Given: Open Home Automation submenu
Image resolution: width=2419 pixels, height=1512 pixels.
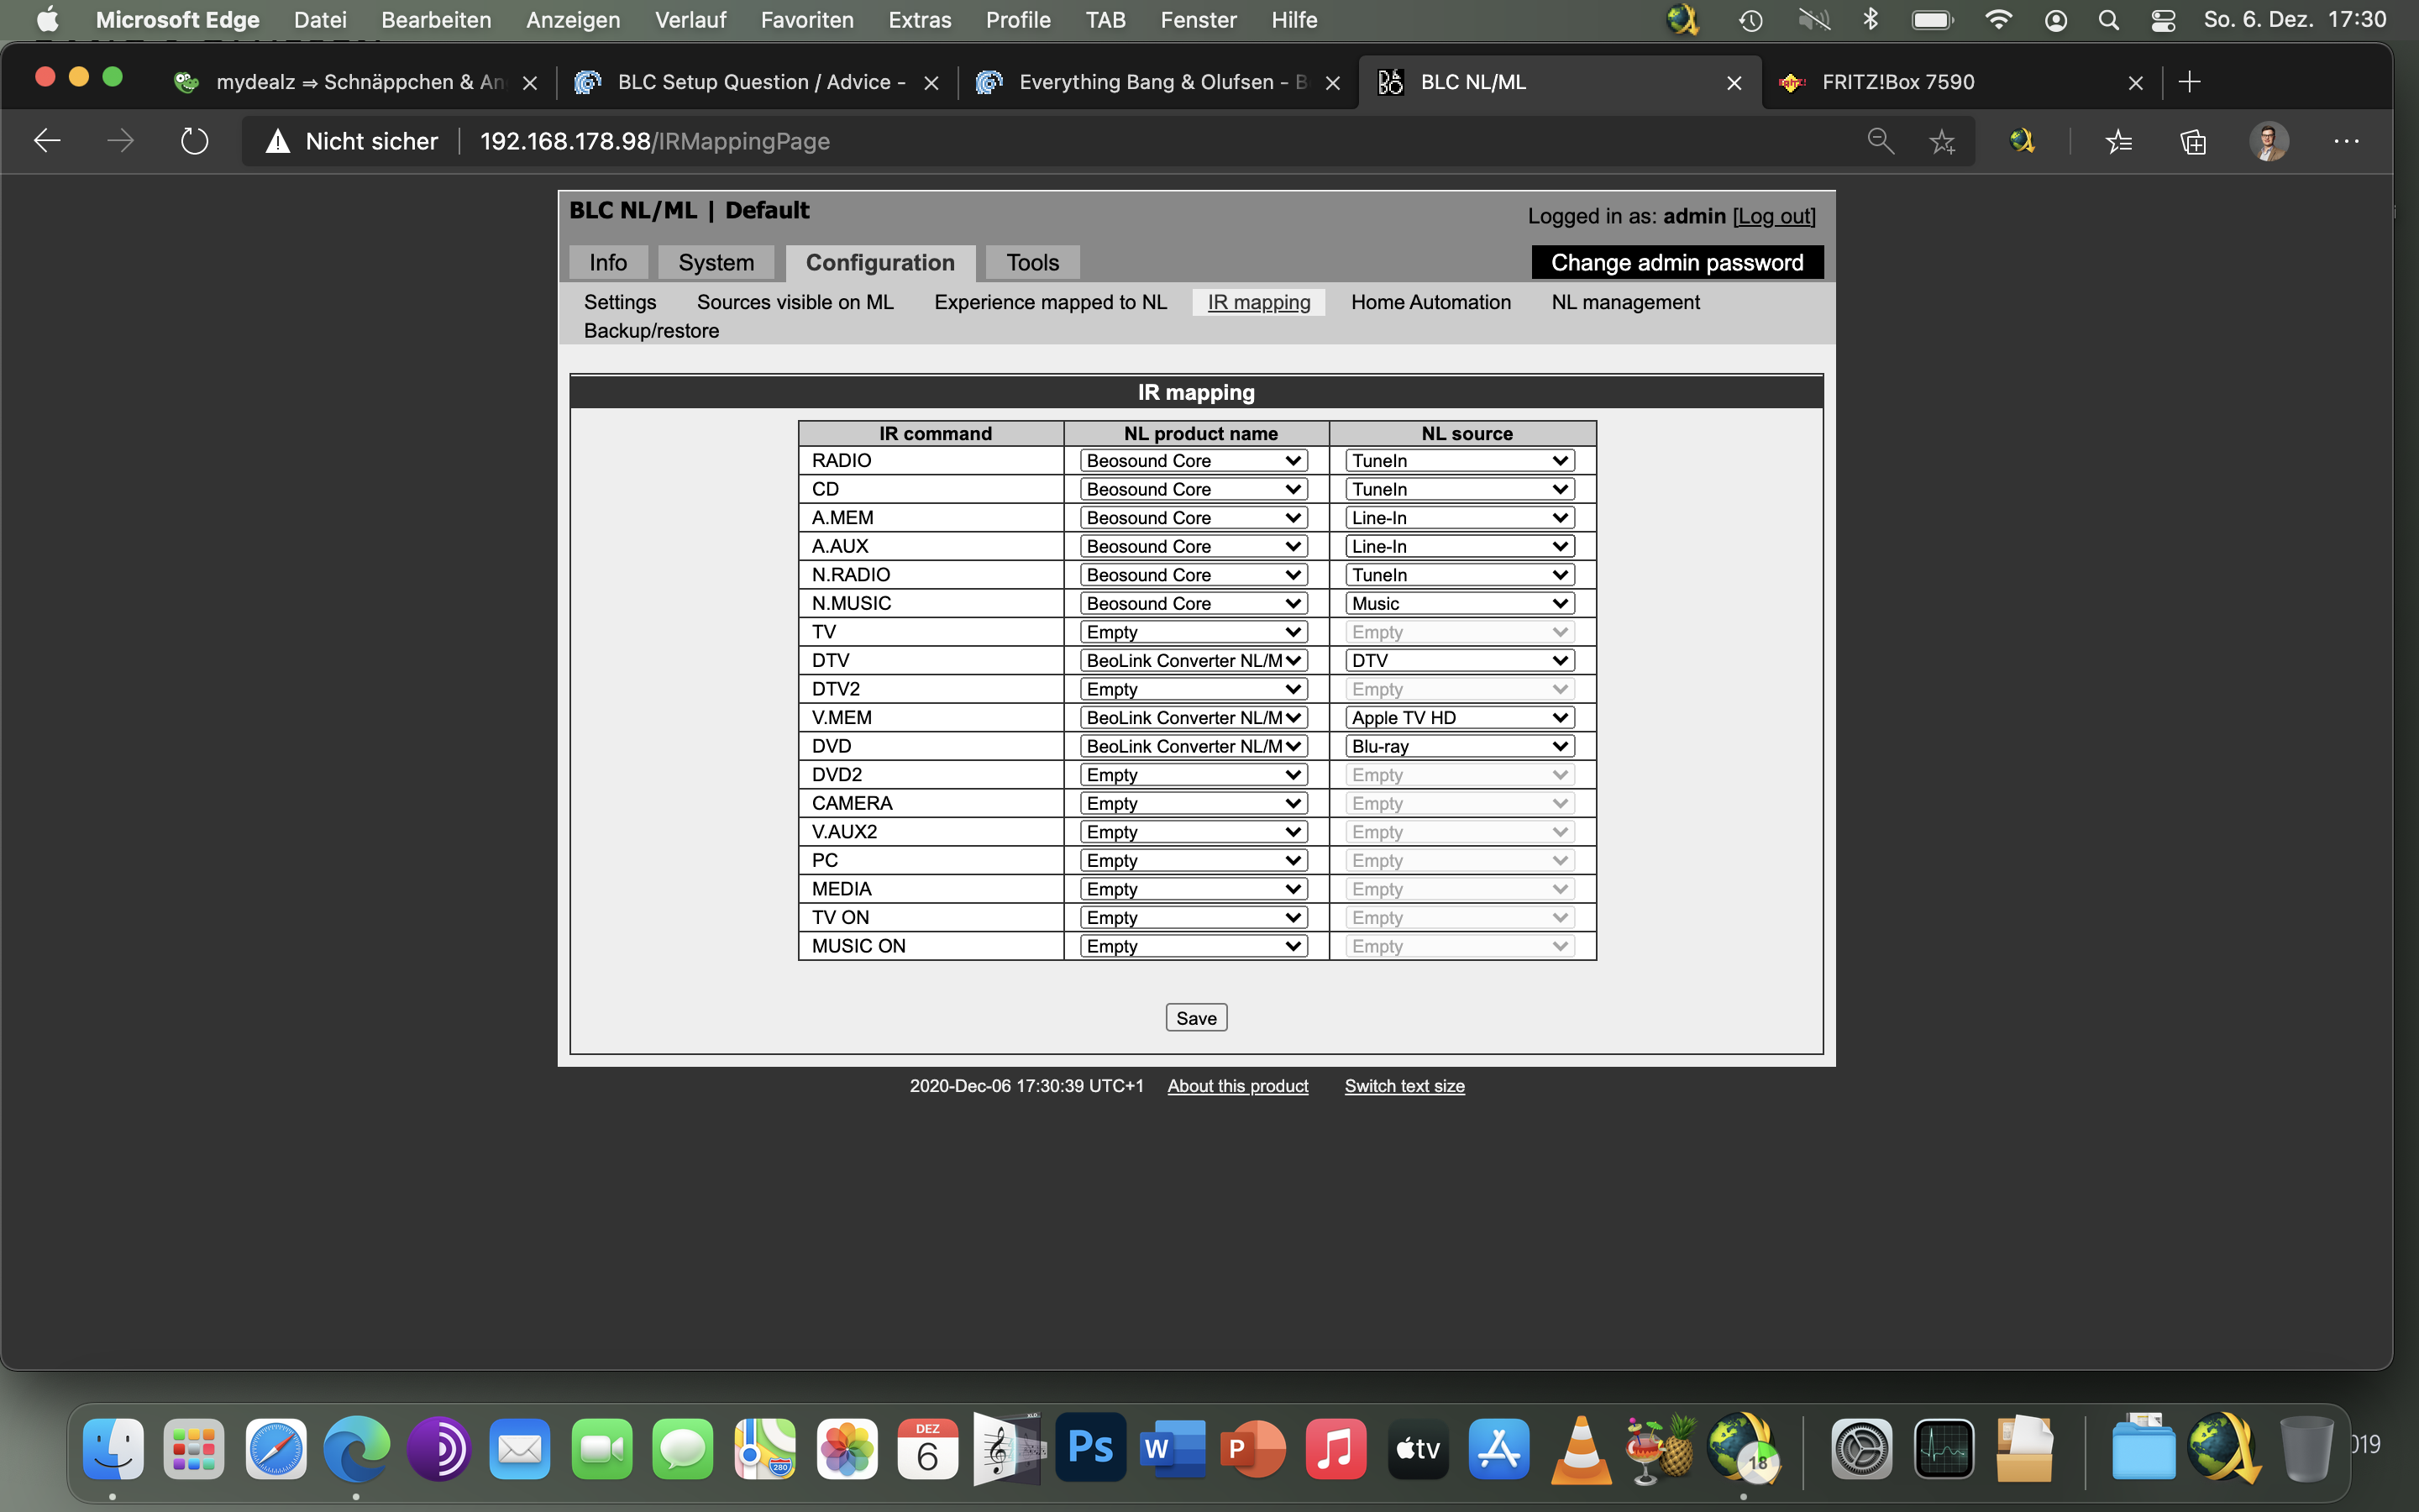Looking at the screenshot, I should (1430, 302).
